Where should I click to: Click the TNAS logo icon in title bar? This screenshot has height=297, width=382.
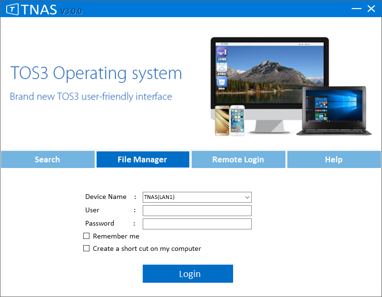pos(12,10)
